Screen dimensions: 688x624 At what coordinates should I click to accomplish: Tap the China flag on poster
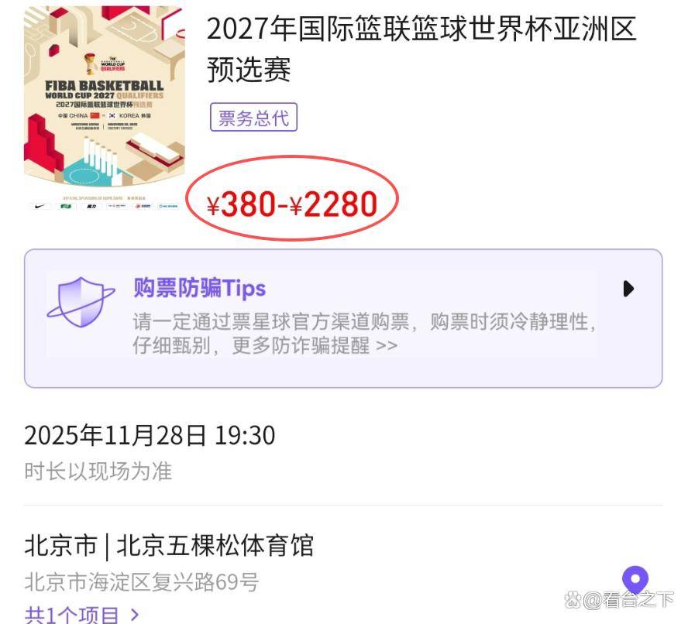pos(95,116)
